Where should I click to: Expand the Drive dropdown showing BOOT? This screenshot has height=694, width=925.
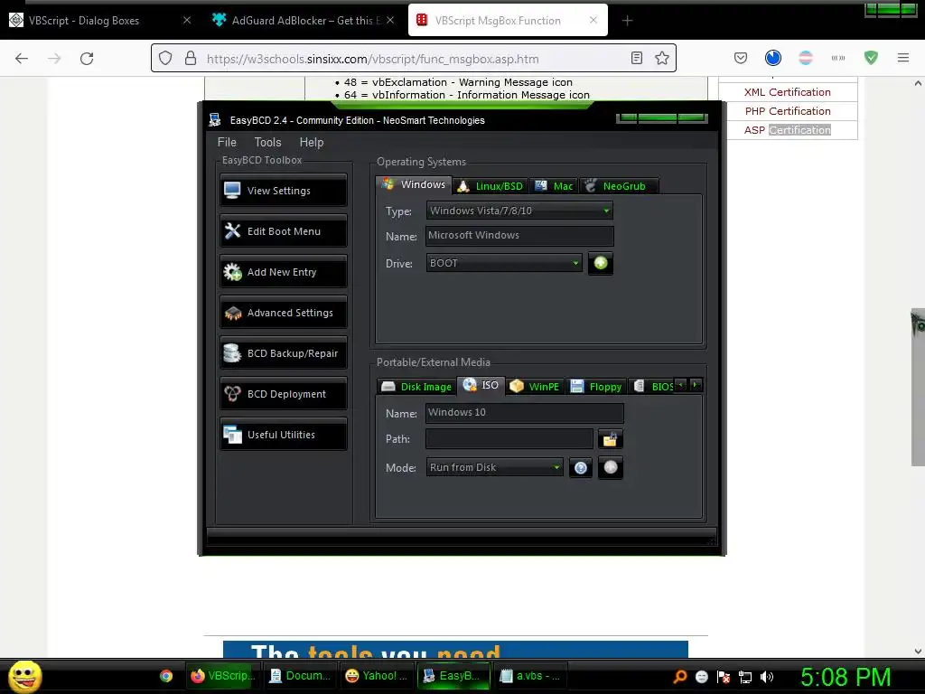coord(504,263)
